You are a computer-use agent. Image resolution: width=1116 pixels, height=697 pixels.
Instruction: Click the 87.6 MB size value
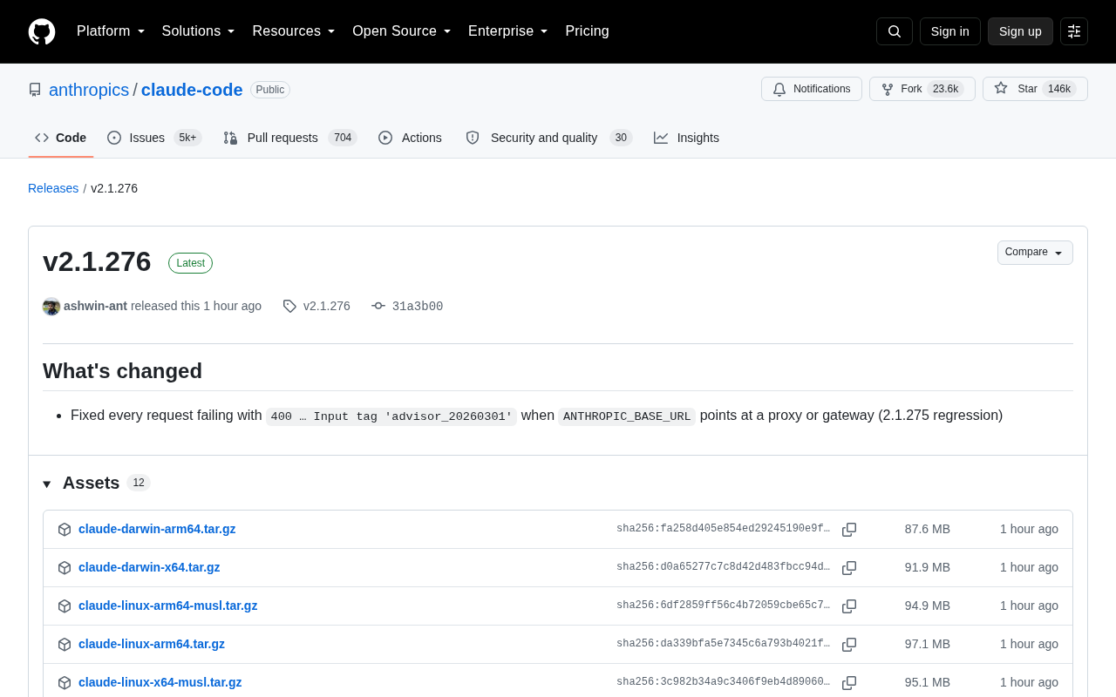point(928,529)
